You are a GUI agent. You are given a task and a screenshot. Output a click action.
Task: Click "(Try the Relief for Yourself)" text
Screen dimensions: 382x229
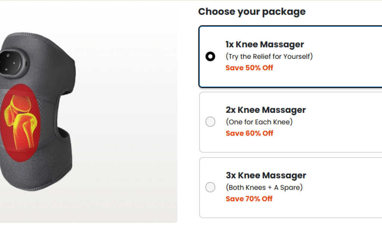269,57
